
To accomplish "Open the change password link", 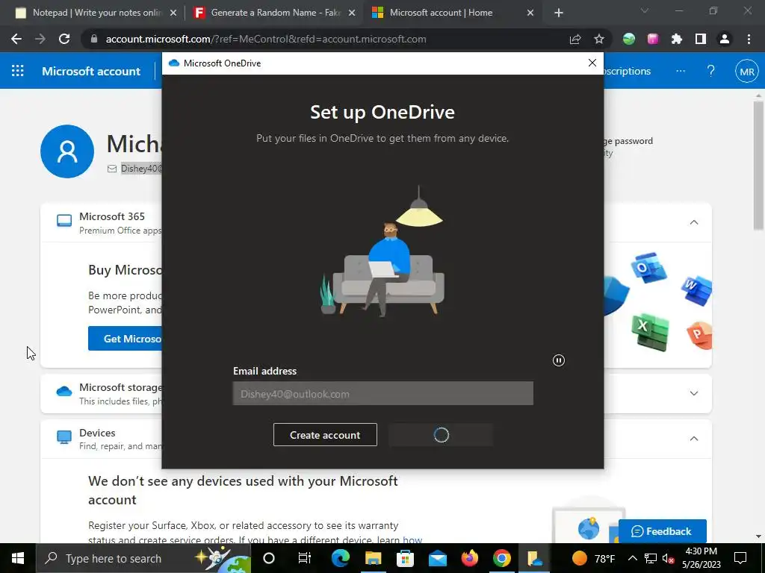I will point(628,141).
